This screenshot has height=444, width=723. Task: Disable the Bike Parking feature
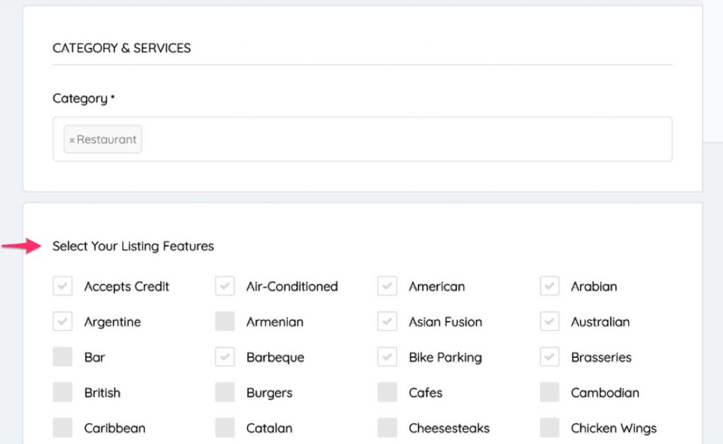click(x=387, y=356)
